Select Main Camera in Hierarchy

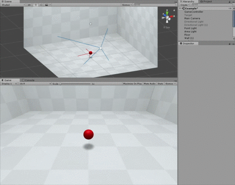pos(192,19)
